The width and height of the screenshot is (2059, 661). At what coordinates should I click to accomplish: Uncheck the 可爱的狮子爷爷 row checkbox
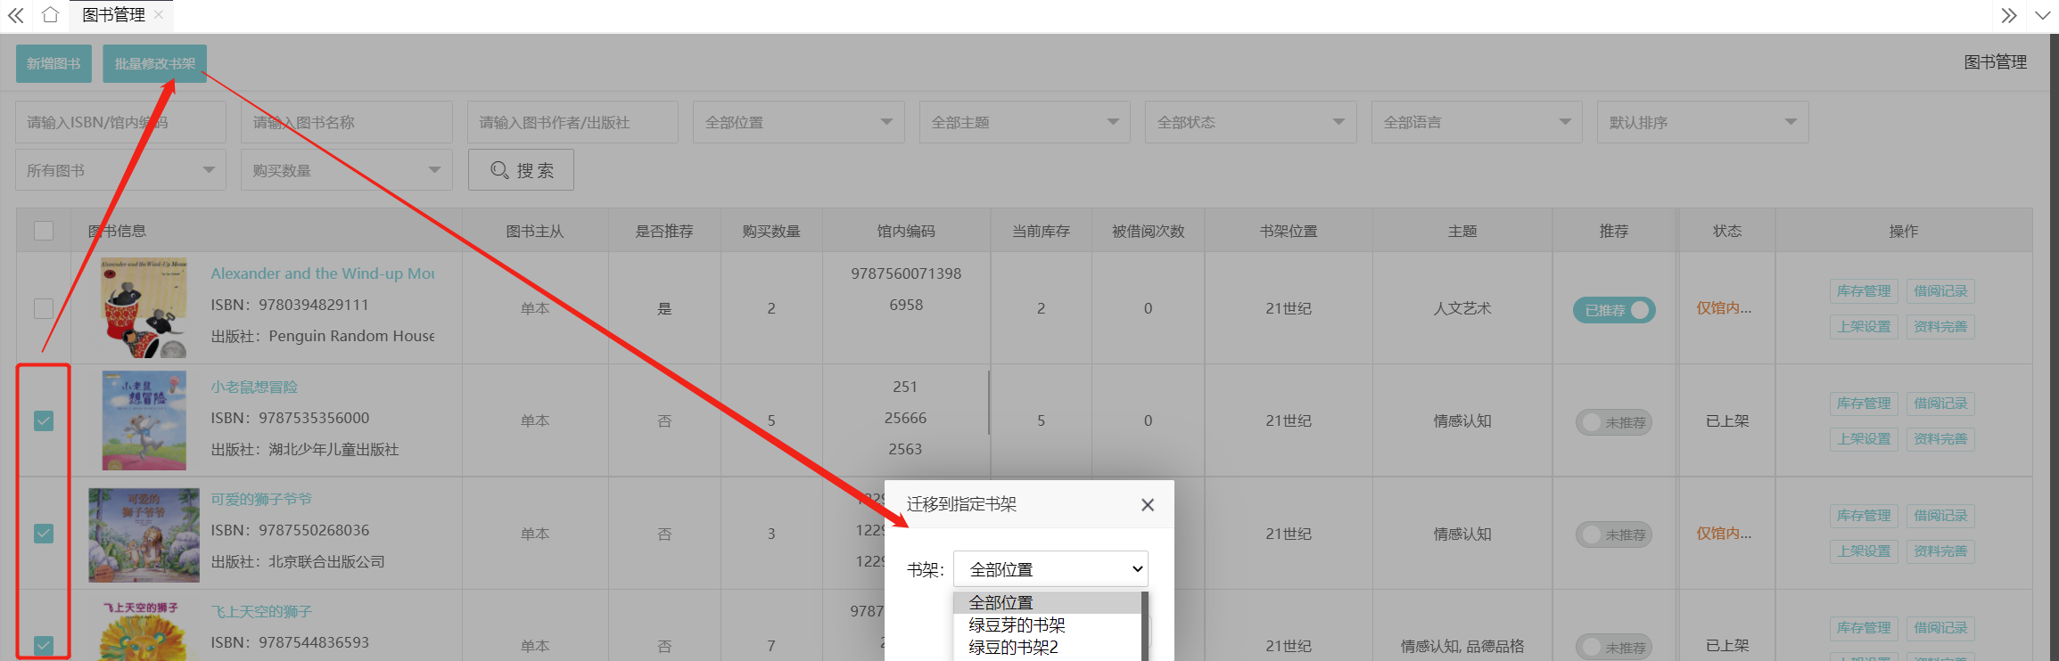click(x=44, y=533)
